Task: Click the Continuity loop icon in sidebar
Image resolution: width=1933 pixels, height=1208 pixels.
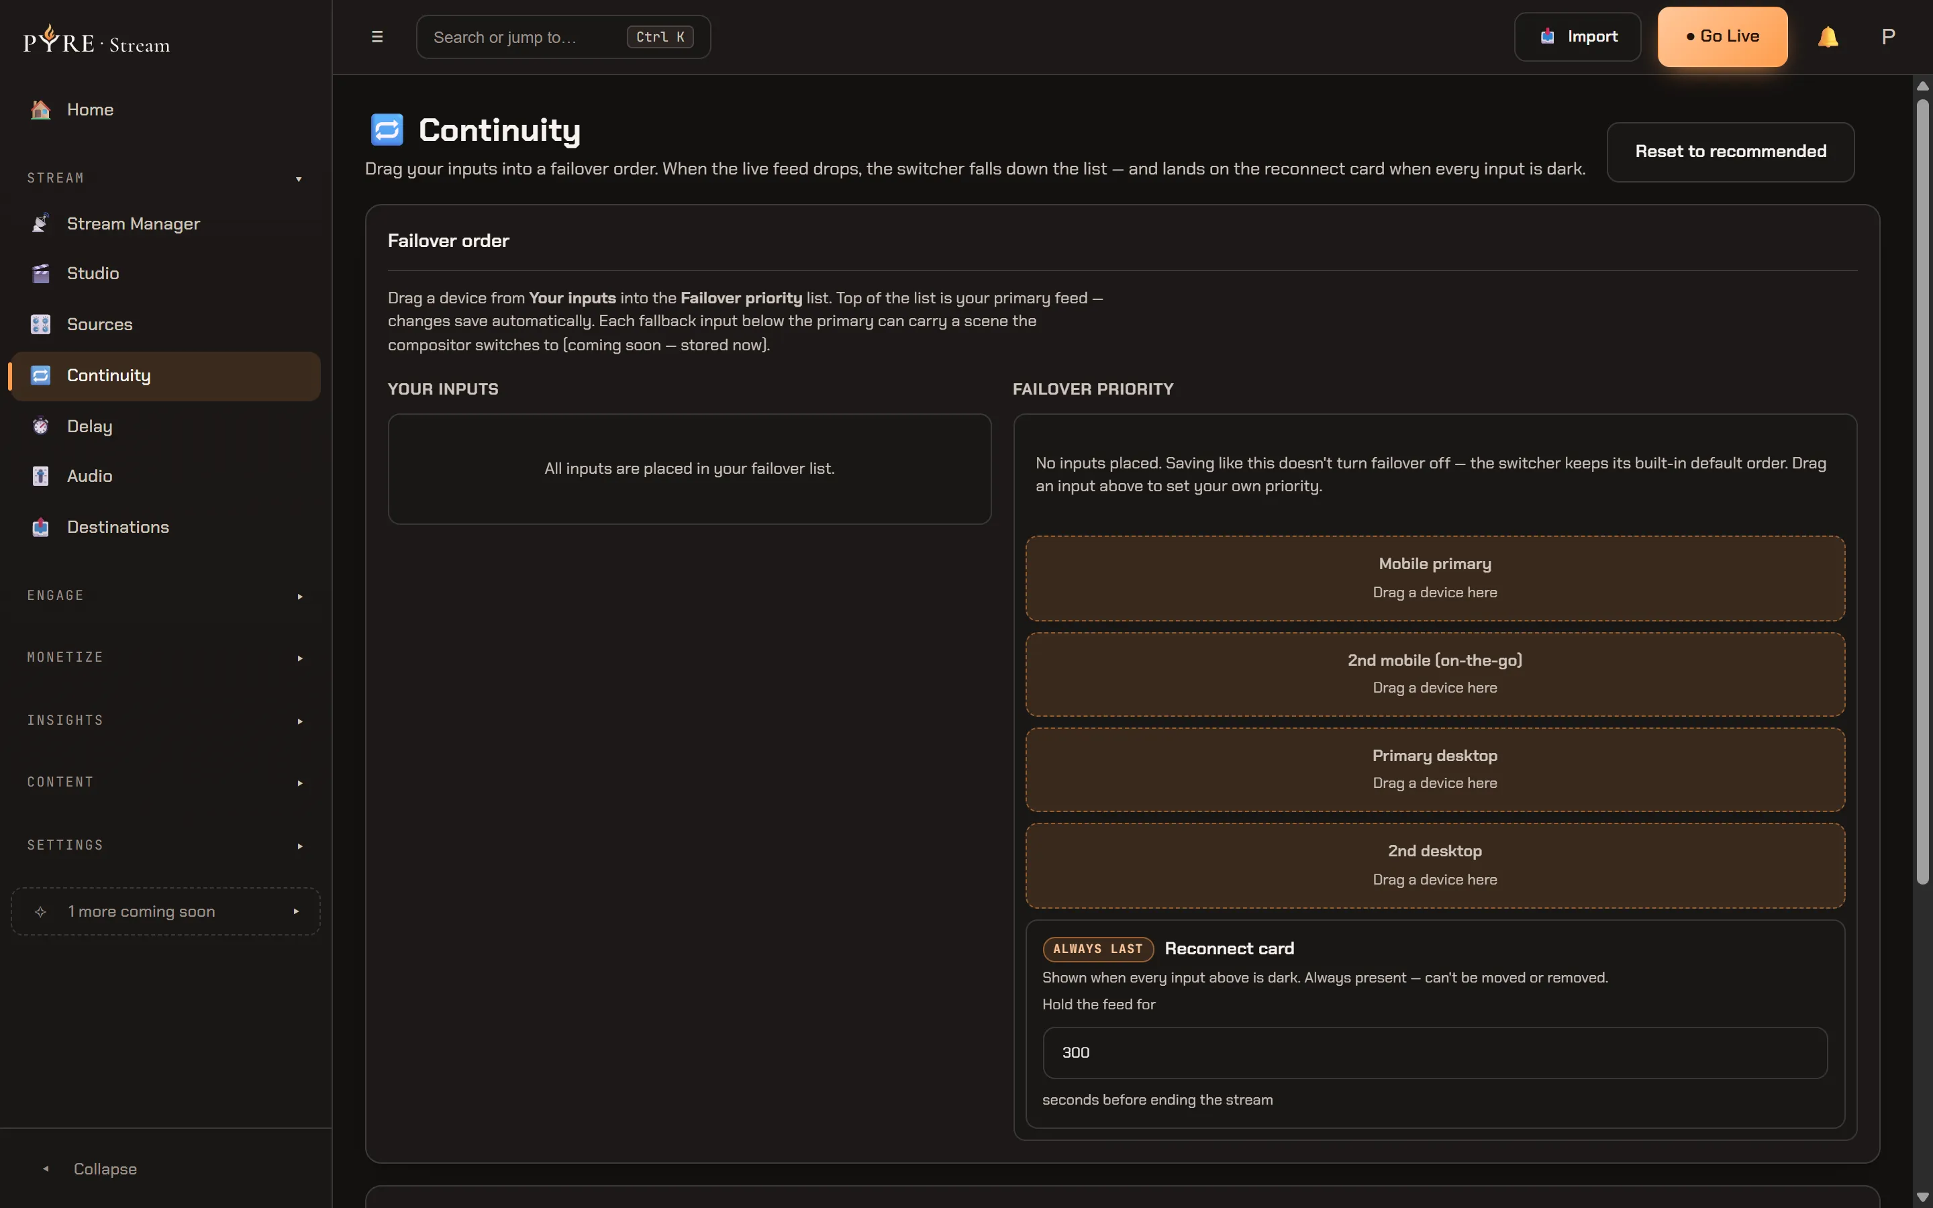Action: [x=41, y=376]
